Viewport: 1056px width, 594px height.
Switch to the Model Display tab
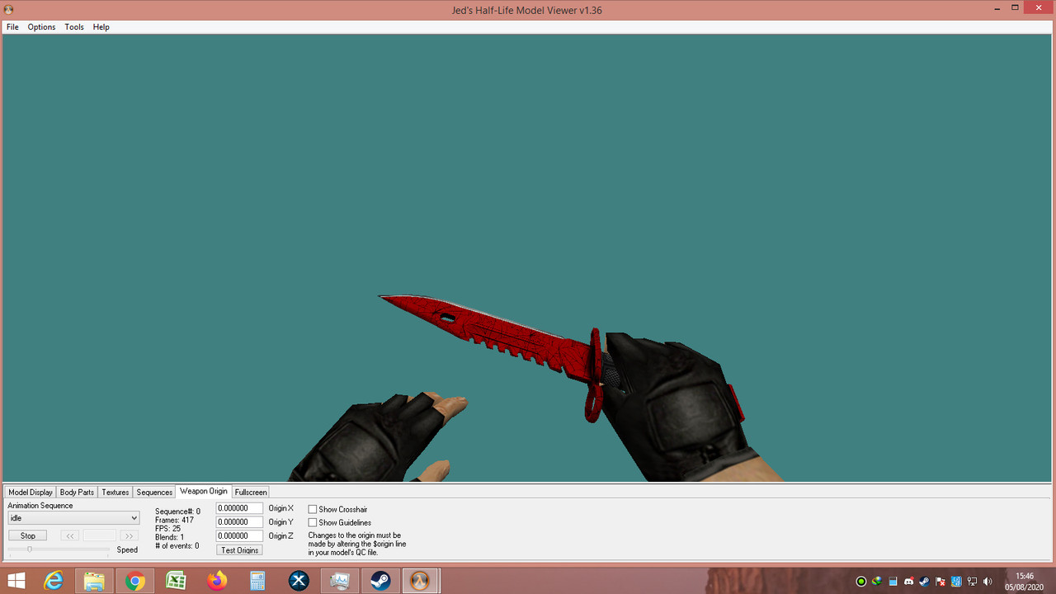coord(31,493)
